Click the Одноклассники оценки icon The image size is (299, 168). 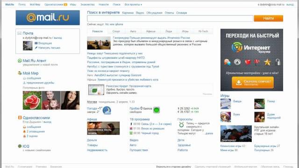(x=24, y=136)
